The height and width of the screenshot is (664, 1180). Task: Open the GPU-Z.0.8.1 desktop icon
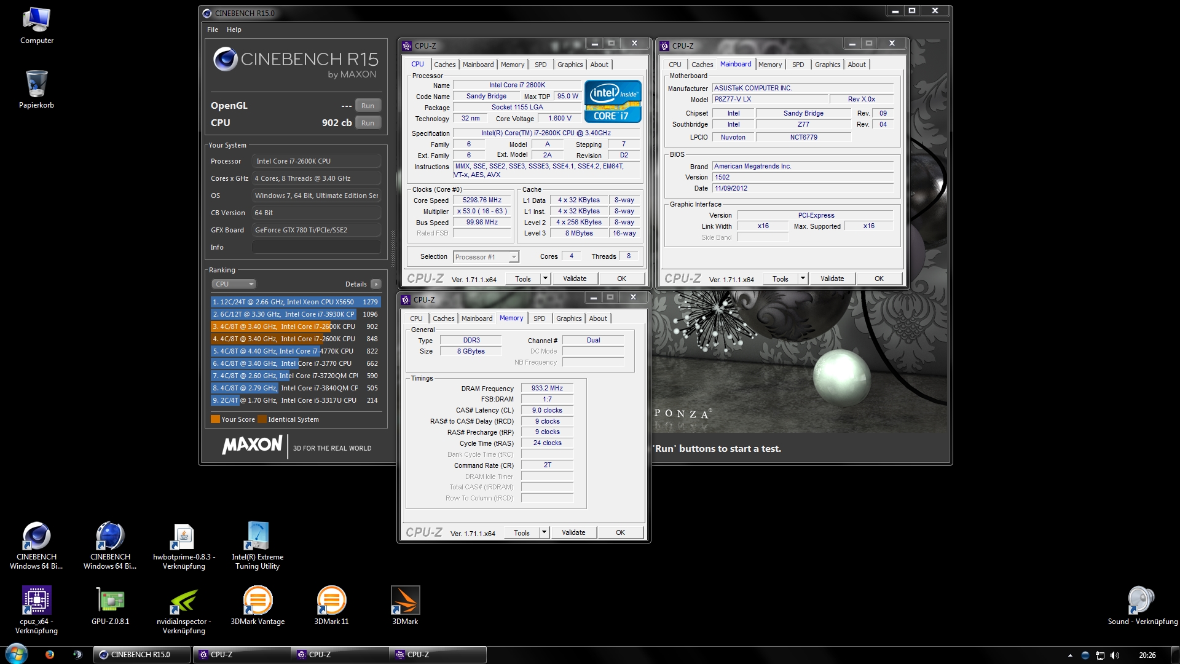[x=110, y=606]
